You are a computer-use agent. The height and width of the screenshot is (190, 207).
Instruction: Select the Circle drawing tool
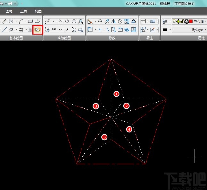[11, 21]
